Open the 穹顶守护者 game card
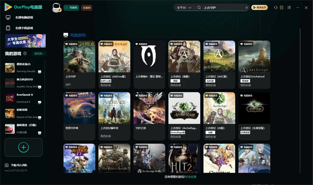This screenshot has height=185, width=313. click(x=79, y=116)
